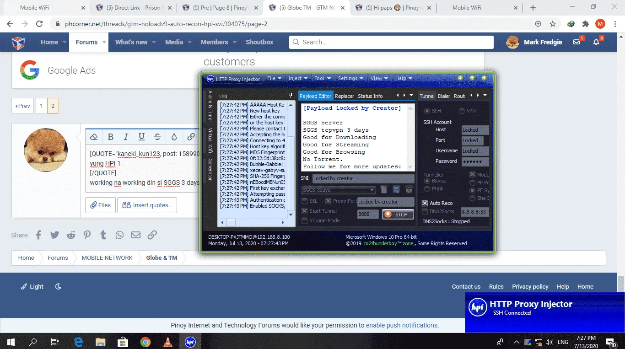Open Microsoft Edge from the taskbar
Viewport: 625px width, 349px height.
78,342
